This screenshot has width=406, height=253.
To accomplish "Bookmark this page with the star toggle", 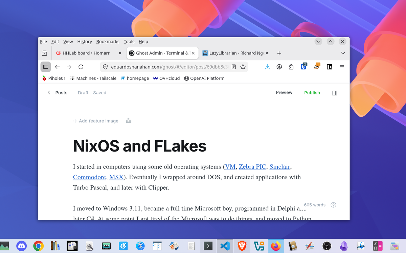I will [243, 67].
